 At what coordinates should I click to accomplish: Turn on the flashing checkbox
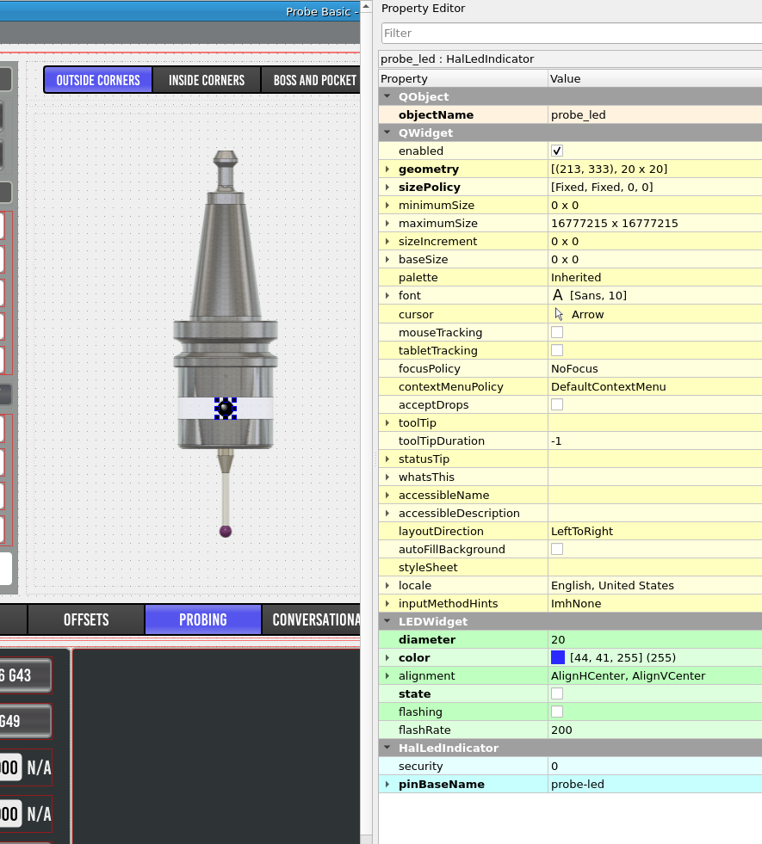point(557,712)
